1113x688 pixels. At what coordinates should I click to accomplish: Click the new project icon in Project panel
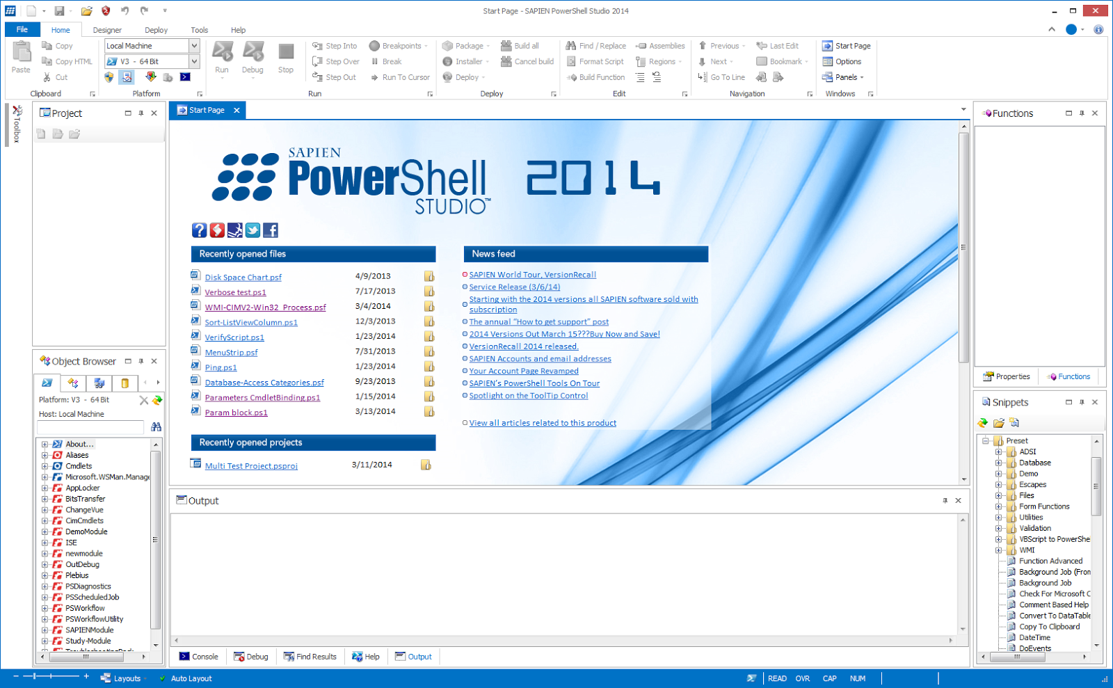coord(41,134)
